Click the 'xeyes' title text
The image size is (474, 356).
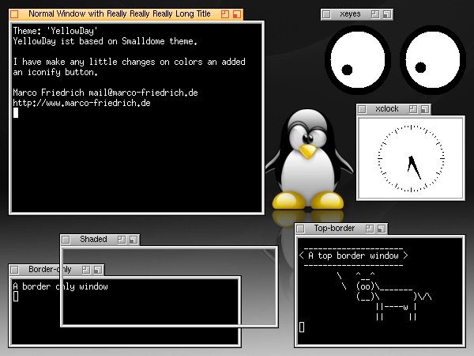[350, 14]
